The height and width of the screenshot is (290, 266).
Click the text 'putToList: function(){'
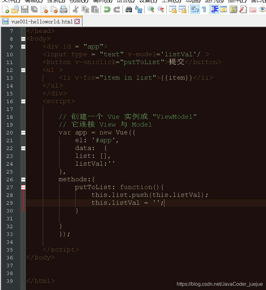click(119, 187)
